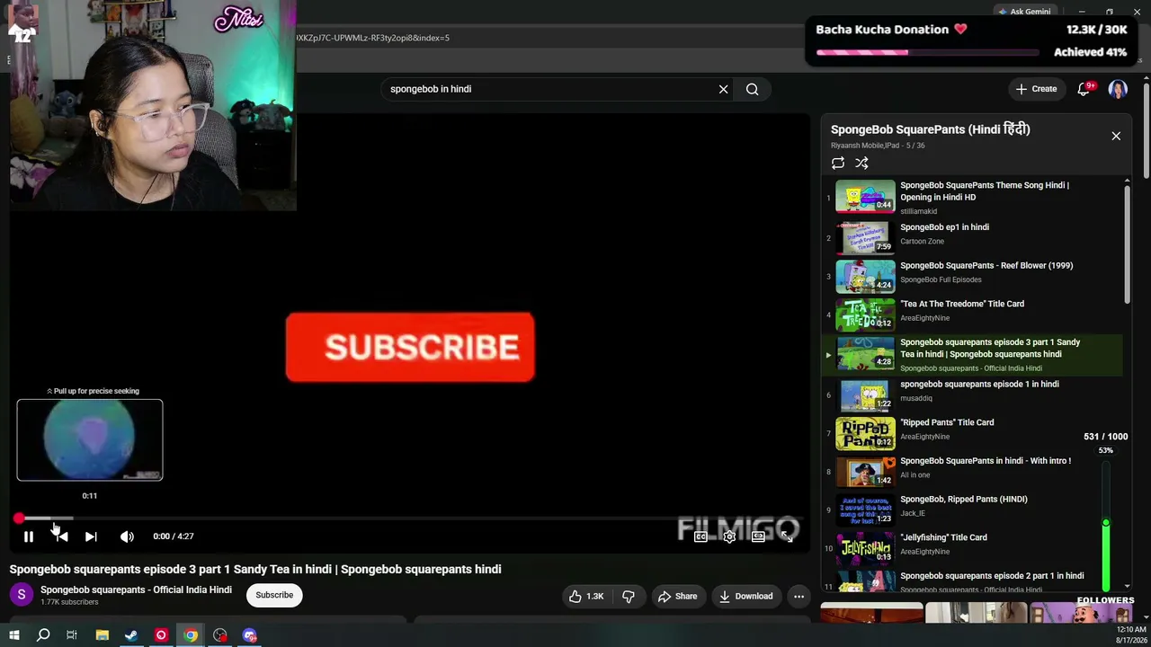Mute the video volume speaker icon
This screenshot has height=647, width=1151.
pos(127,536)
